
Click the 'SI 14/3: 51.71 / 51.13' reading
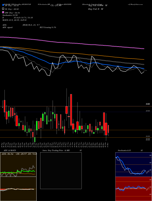point(23,18)
